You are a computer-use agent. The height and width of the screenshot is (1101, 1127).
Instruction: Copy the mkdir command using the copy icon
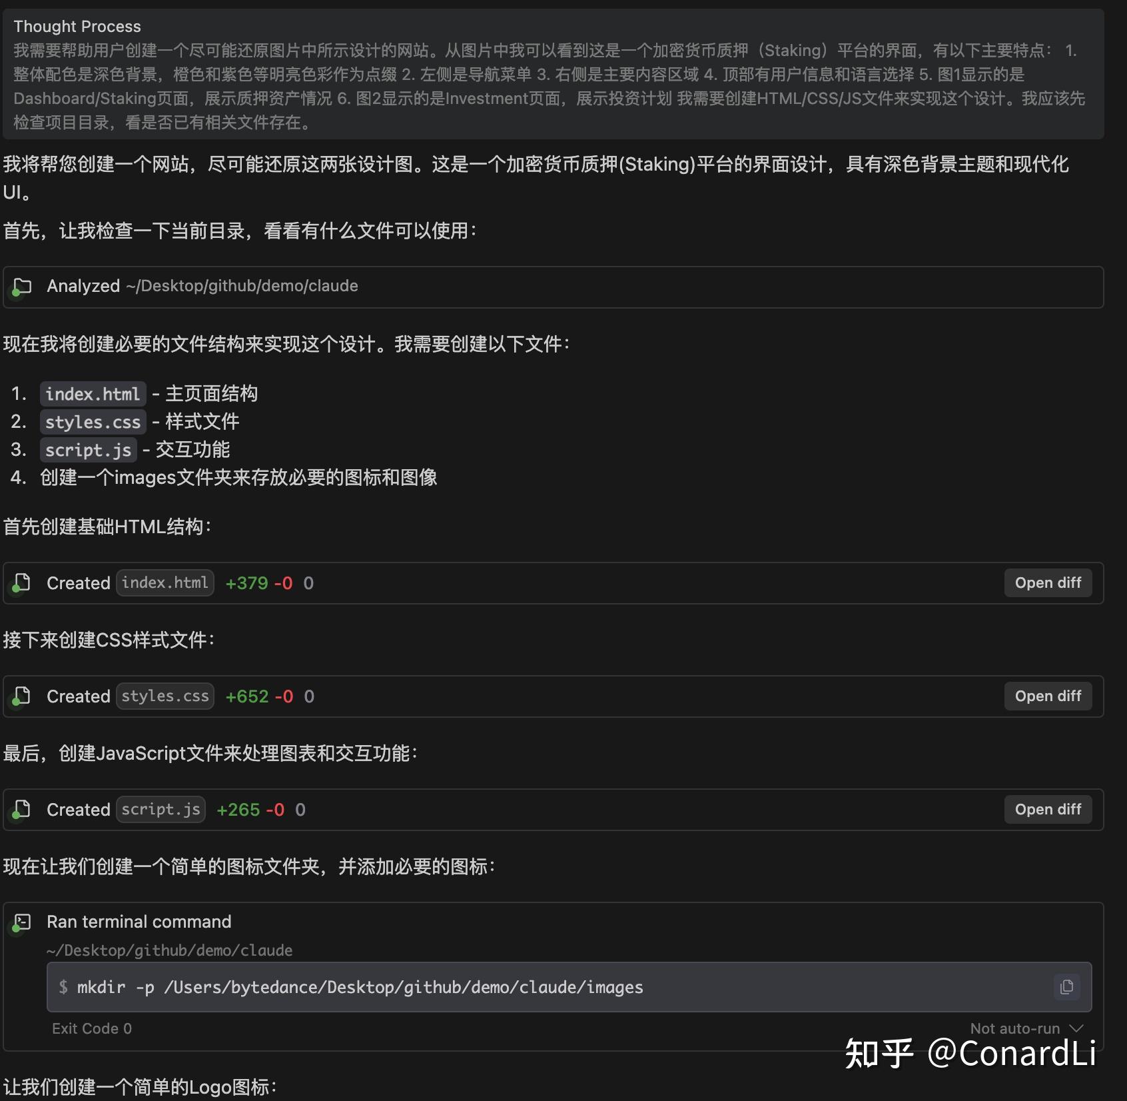(1067, 987)
